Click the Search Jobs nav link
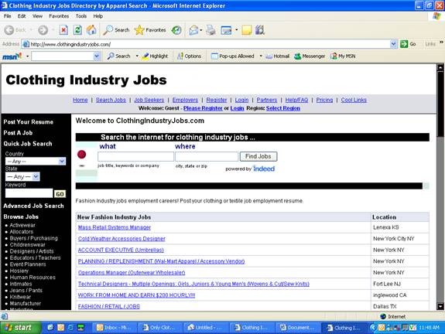Image resolution: width=445 pixels, height=334 pixels. click(111, 100)
